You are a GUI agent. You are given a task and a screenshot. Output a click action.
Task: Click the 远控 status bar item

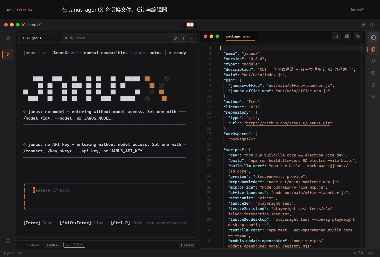[x=358, y=253]
